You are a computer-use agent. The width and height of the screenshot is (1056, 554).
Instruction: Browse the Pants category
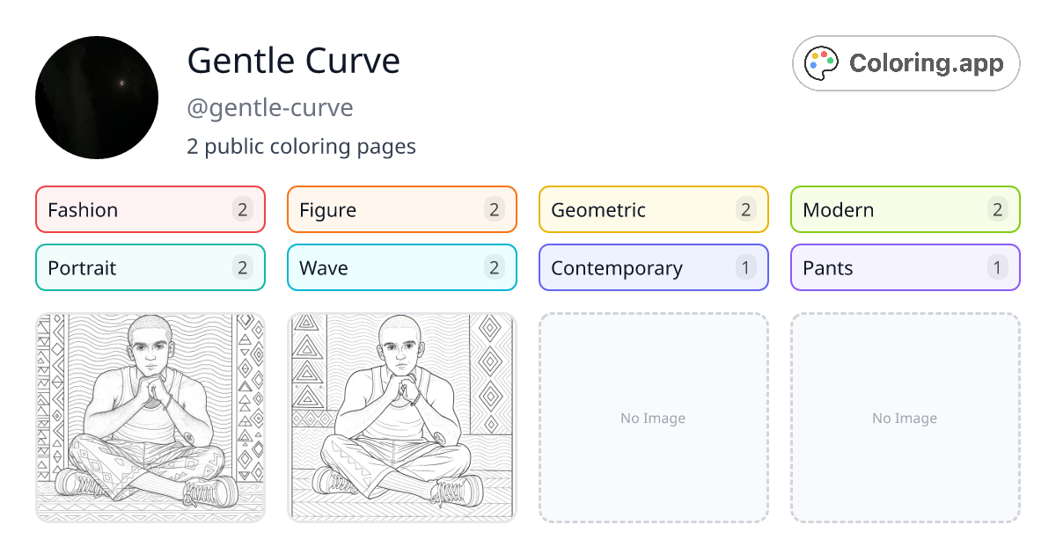pos(905,267)
